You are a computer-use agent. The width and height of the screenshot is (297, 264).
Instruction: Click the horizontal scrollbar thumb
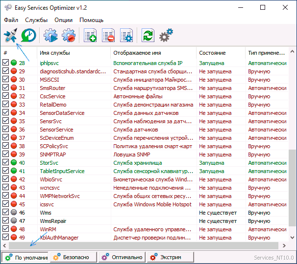pos(144,245)
